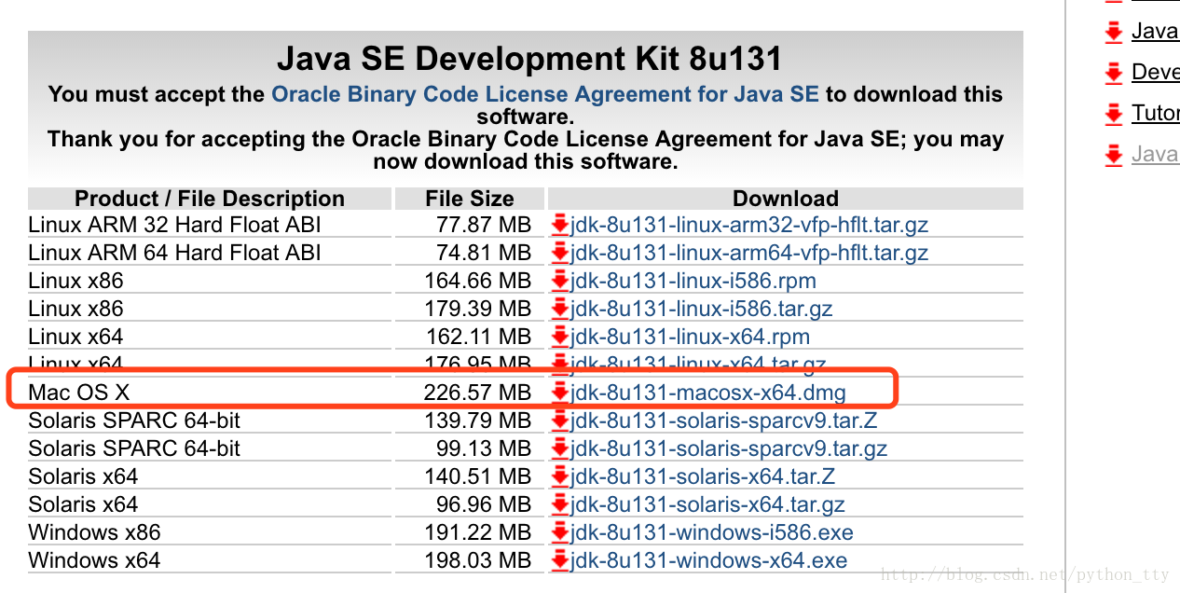Click red download arrow for linux-x64.rpm
Screen dimensions: 1180x593
click(x=560, y=337)
